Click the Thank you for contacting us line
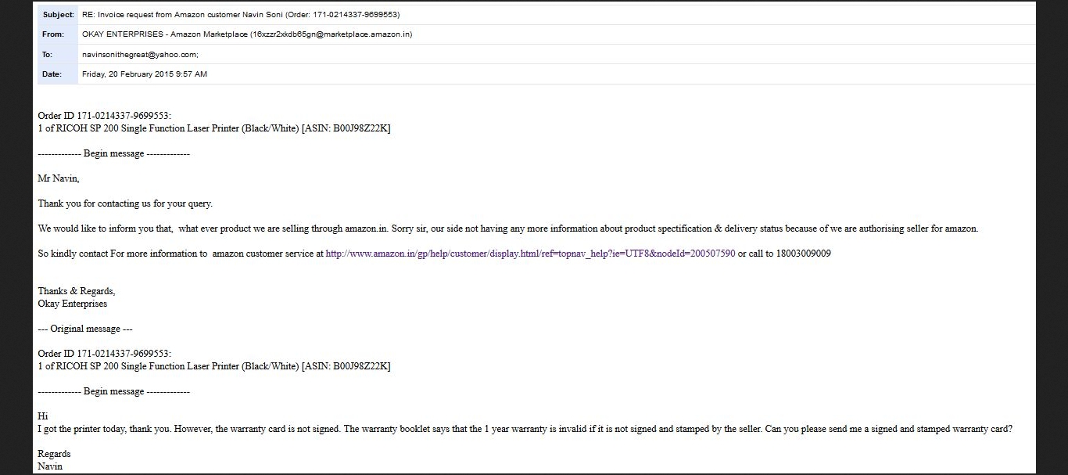The image size is (1068, 475). 125,203
